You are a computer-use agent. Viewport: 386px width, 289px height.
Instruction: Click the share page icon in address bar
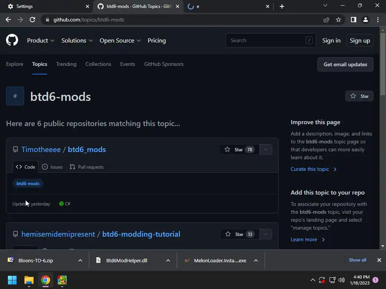pos(326,20)
